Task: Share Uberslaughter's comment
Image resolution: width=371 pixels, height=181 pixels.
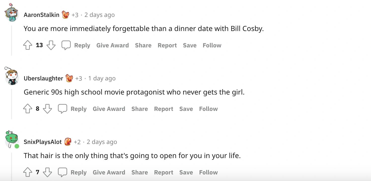Action: point(139,109)
